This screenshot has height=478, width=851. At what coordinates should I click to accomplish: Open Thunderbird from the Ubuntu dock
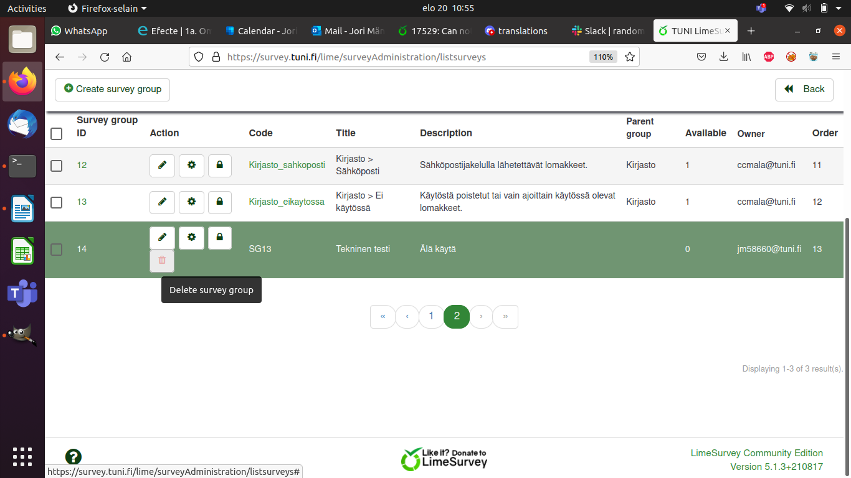click(x=22, y=123)
